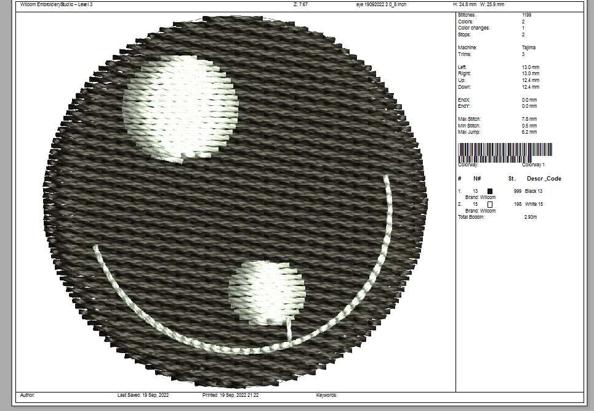594x411 pixels.
Task: Click the Machine value Tajima
Action: click(528, 47)
